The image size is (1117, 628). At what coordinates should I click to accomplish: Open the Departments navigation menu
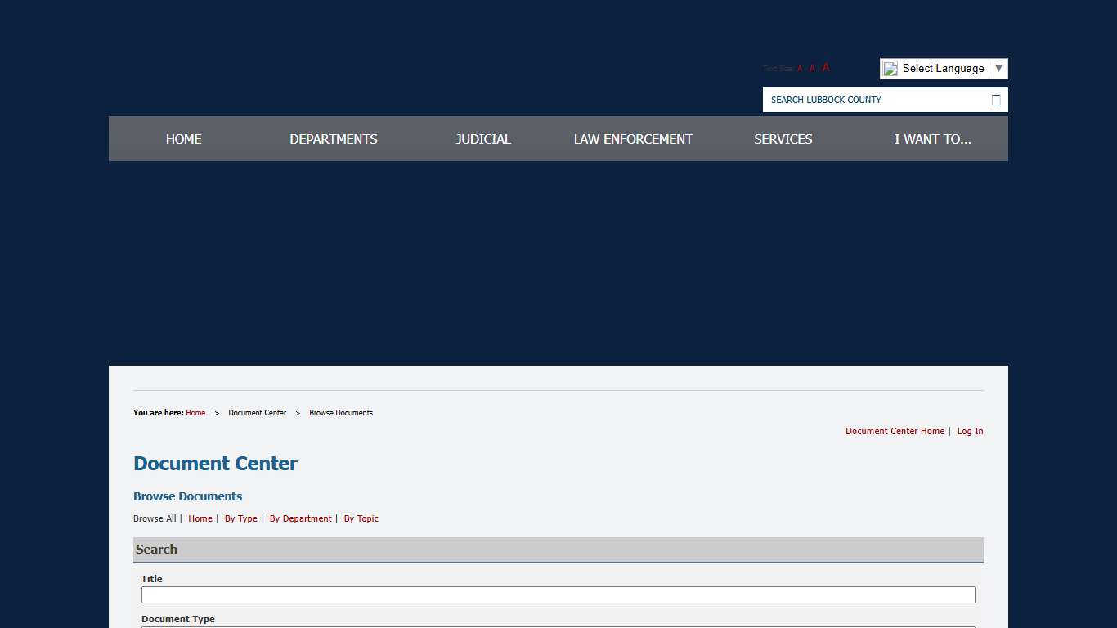coord(334,139)
